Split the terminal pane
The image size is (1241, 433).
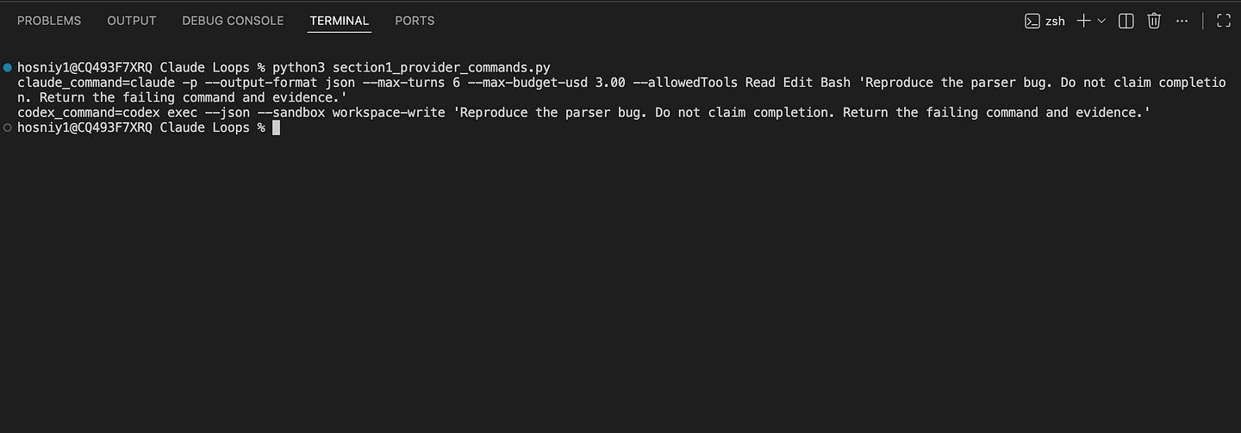1126,21
